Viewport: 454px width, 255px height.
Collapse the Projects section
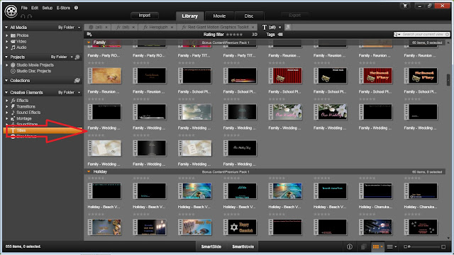point(6,57)
